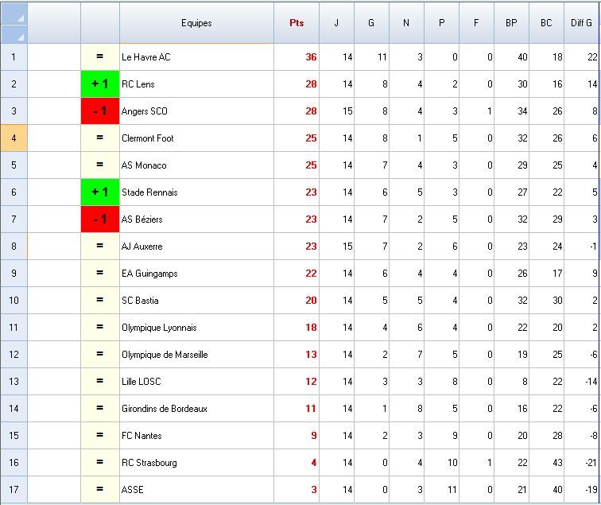This screenshot has height=505, width=601.
Task: Click the Pts column header
Action: pyautogui.click(x=296, y=23)
